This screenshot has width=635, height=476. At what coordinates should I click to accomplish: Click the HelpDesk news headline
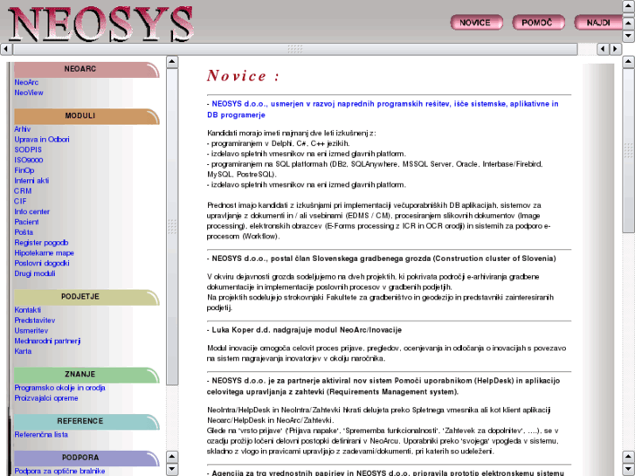pos(383,386)
